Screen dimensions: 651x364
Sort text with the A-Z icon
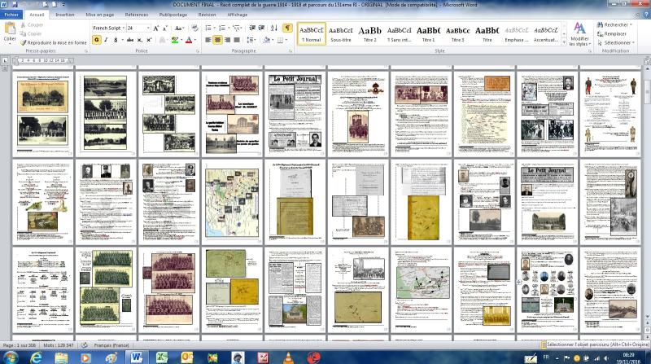click(x=274, y=29)
